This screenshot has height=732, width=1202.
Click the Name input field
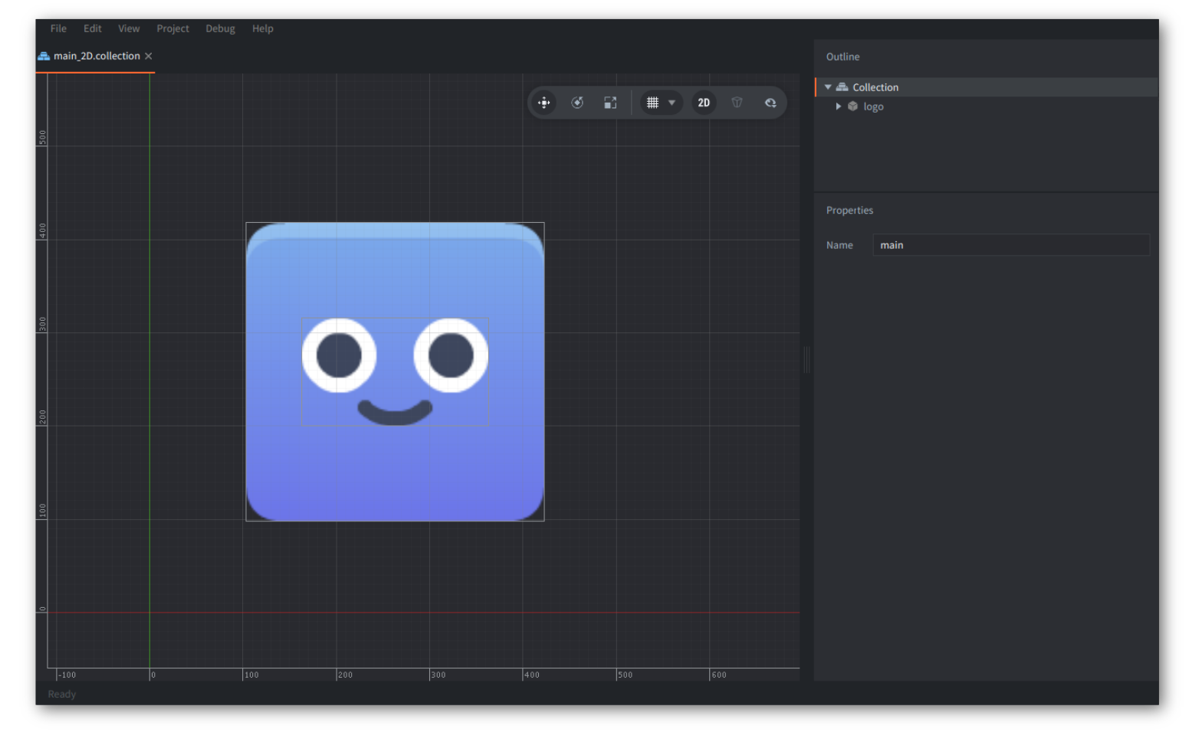1010,245
